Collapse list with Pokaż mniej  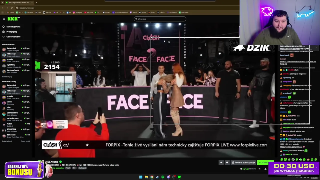click(x=25, y=141)
